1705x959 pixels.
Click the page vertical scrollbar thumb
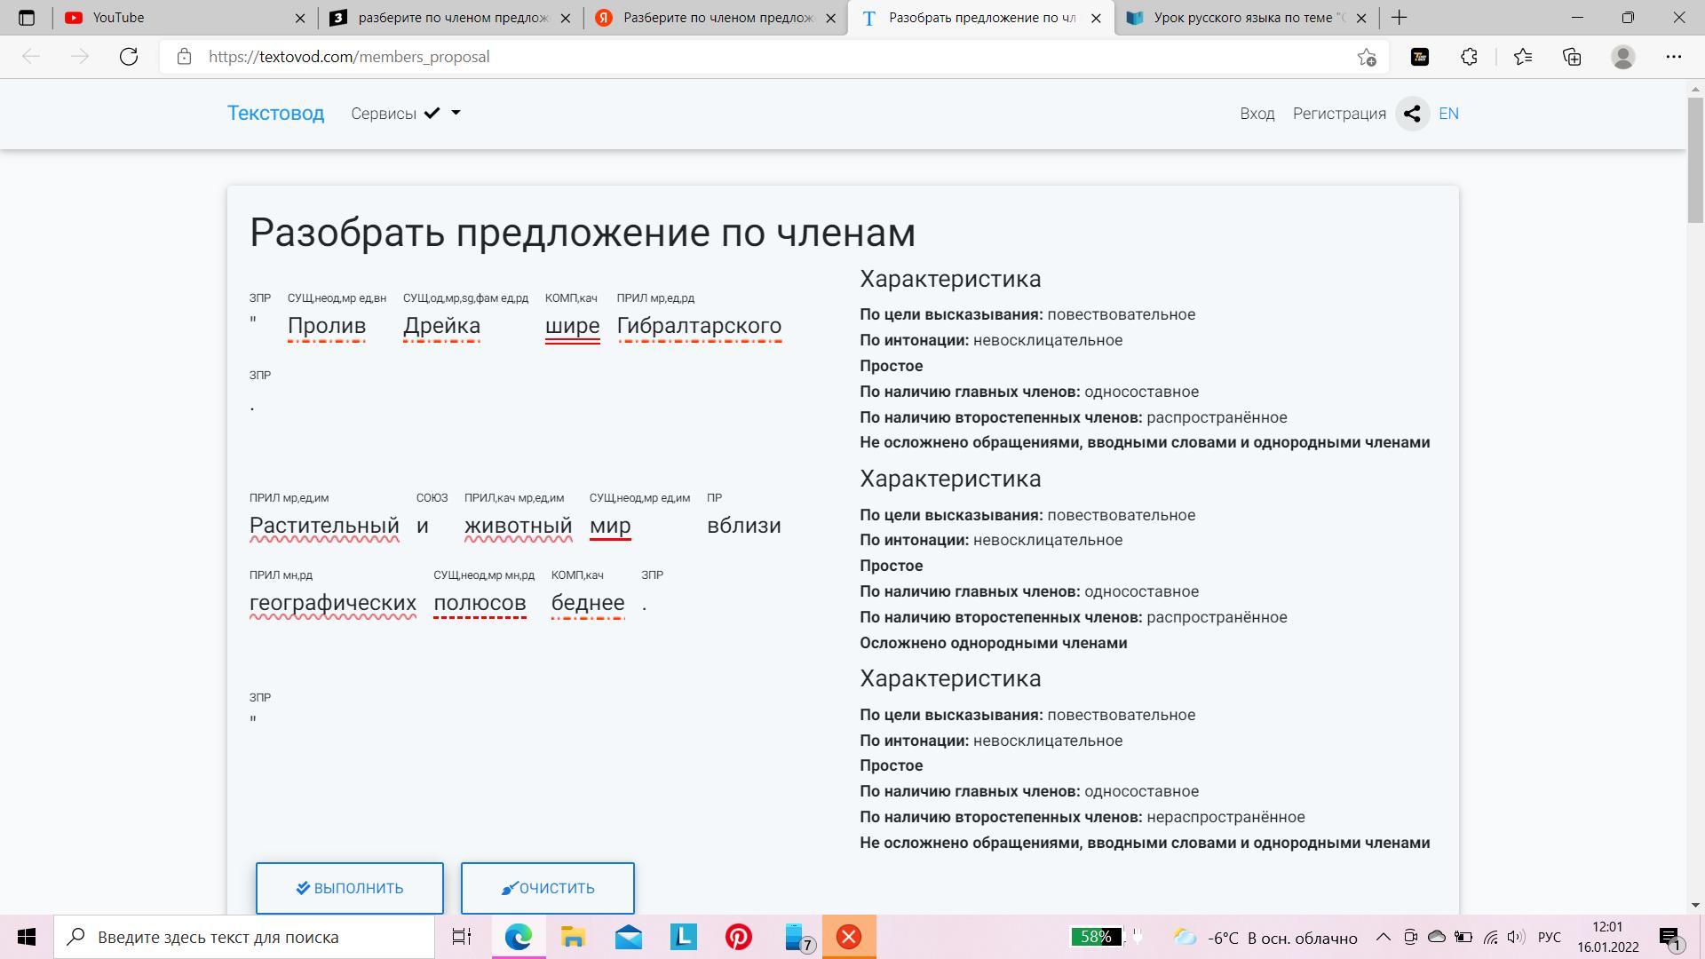click(x=1695, y=160)
